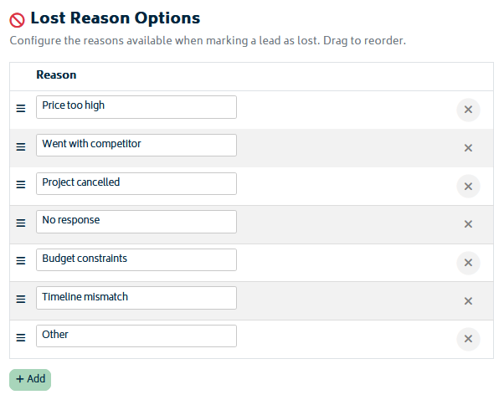Remove the 'Other' reason
Viewport: 504px width, 405px height.
coord(468,339)
